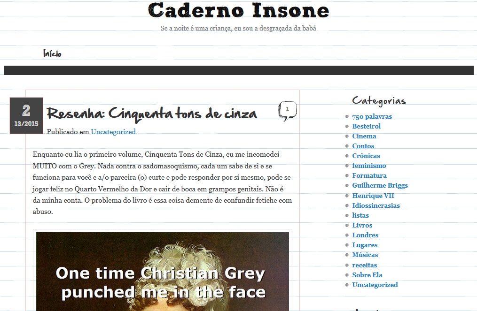Click the Uncategorized link under post title
This screenshot has height=311, width=477.
pyautogui.click(x=113, y=132)
